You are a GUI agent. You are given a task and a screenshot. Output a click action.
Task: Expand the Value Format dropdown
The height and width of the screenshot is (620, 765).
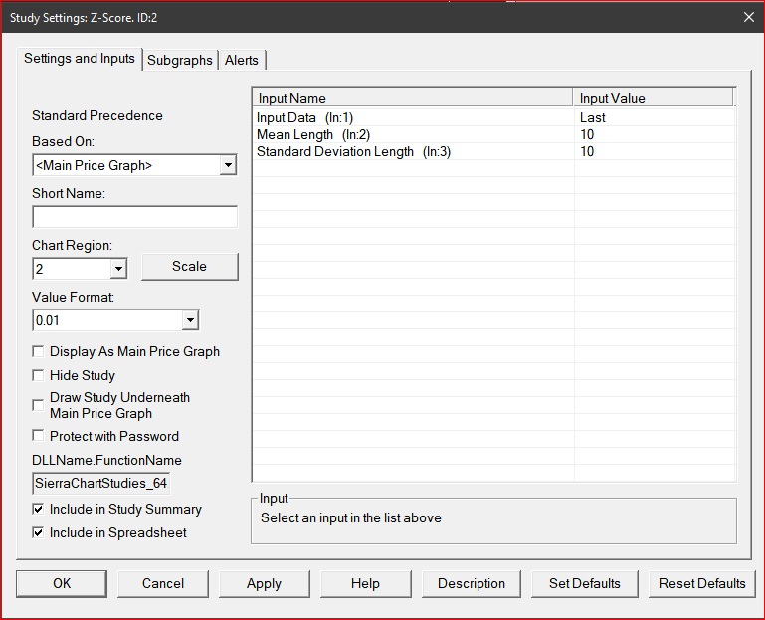pos(189,320)
